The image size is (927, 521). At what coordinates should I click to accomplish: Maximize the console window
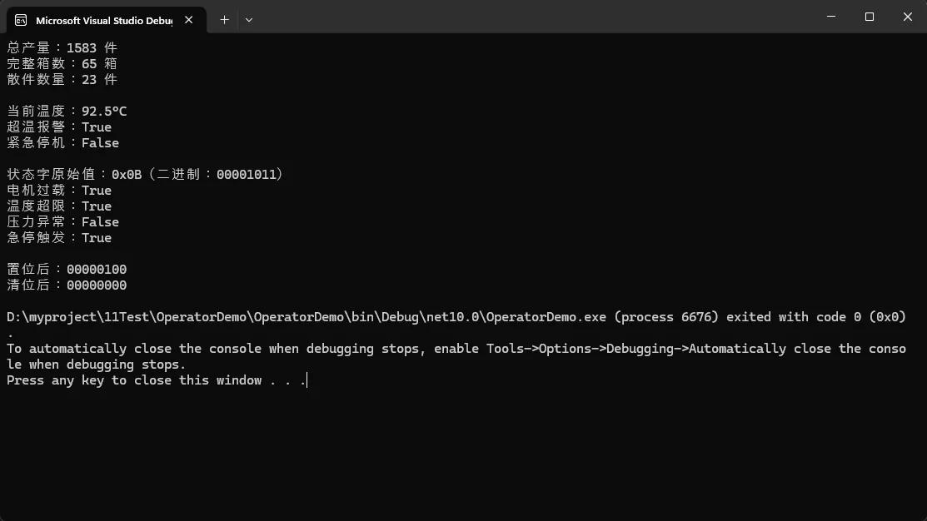tap(869, 17)
